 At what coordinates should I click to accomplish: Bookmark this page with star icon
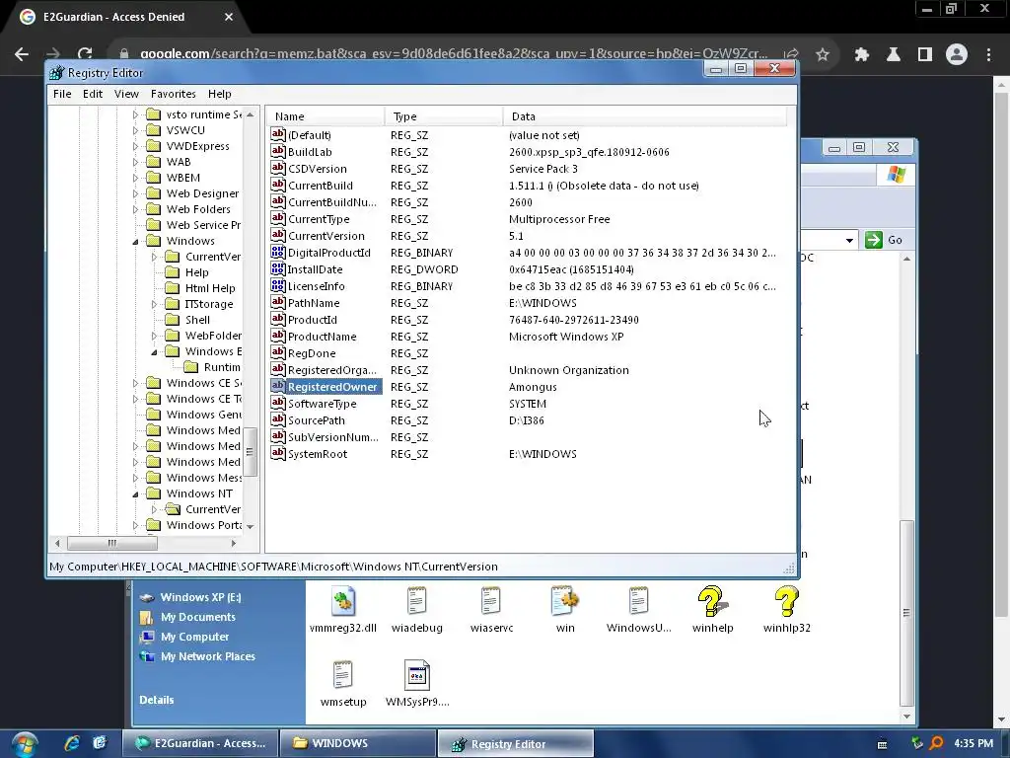tap(823, 55)
